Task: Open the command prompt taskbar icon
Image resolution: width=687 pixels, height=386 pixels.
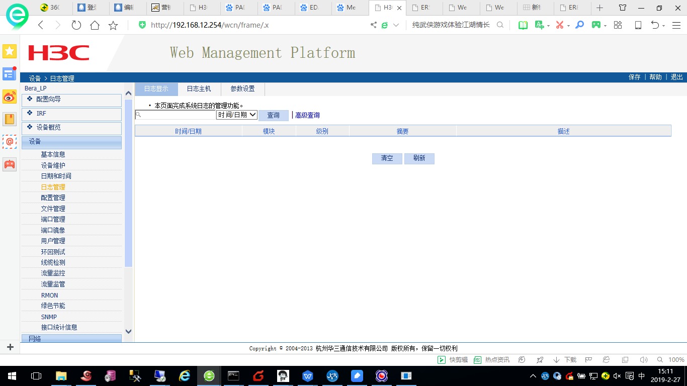Action: [x=233, y=375]
